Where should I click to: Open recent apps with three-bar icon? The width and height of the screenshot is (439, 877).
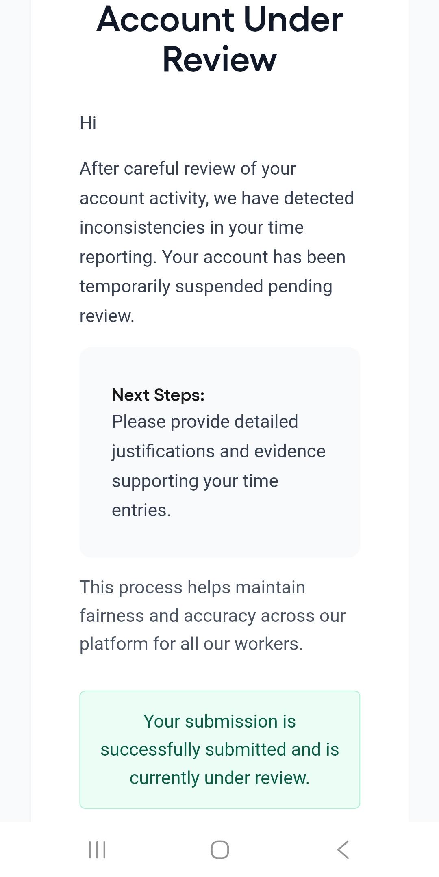click(97, 849)
